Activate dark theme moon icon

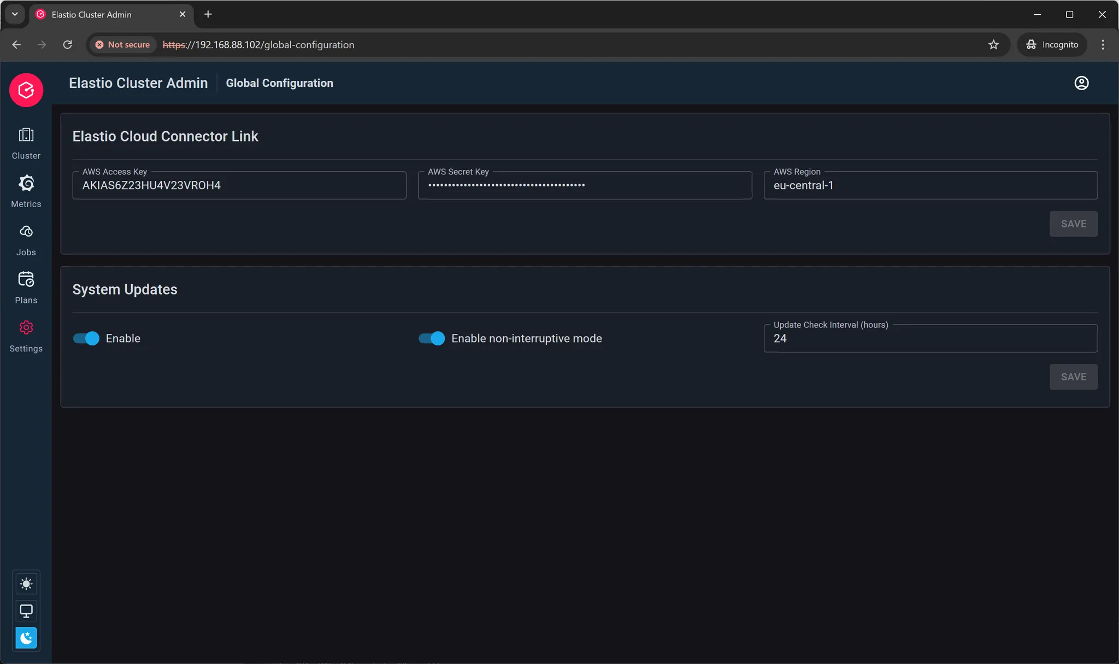pyautogui.click(x=26, y=638)
